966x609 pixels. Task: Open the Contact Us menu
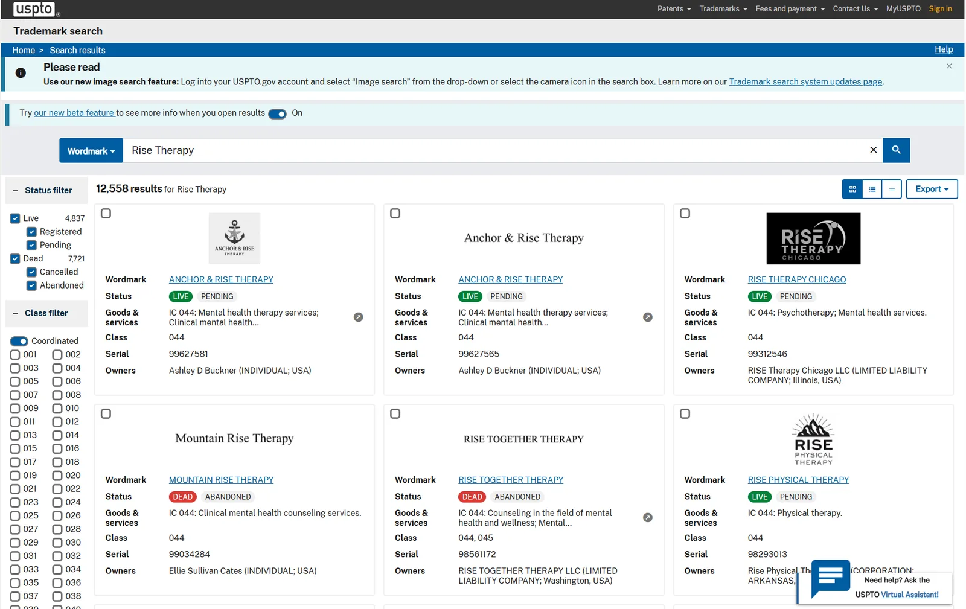click(856, 9)
